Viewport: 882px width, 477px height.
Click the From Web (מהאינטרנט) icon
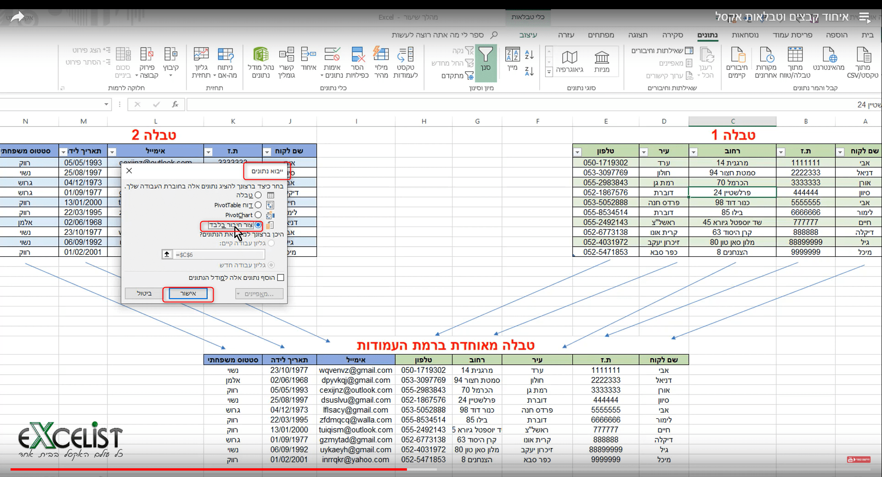829,55
